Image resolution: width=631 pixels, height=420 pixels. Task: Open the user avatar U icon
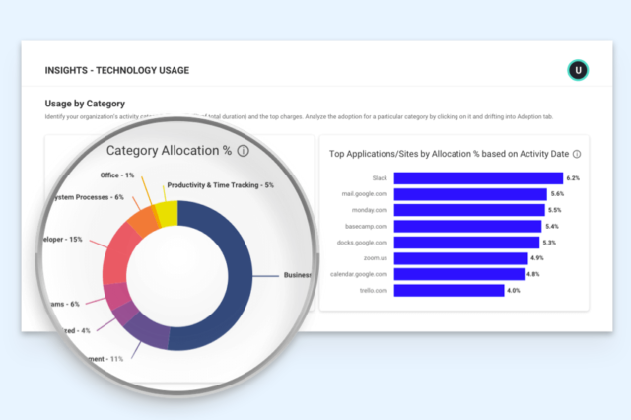point(578,70)
